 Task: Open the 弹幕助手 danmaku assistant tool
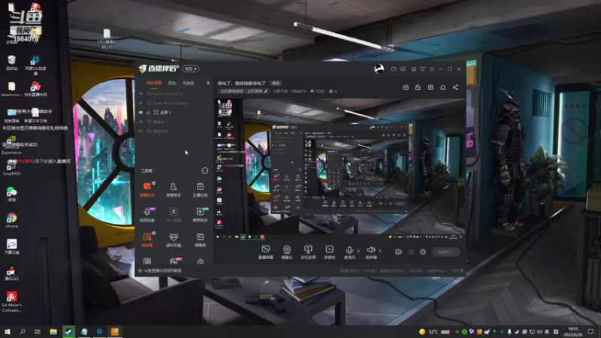(147, 190)
